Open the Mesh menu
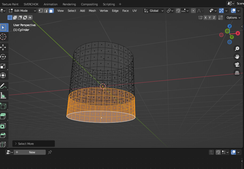Screen dimensions: 244x169 tap(92, 11)
